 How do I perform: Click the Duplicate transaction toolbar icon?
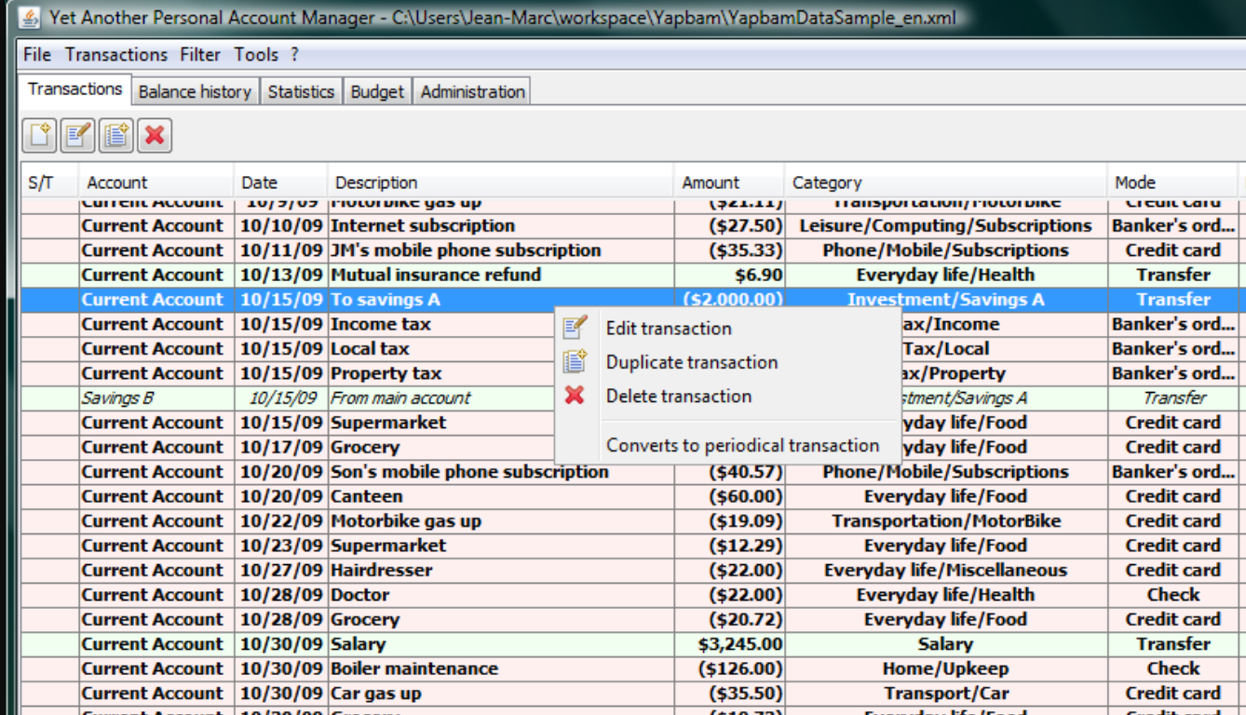point(116,136)
